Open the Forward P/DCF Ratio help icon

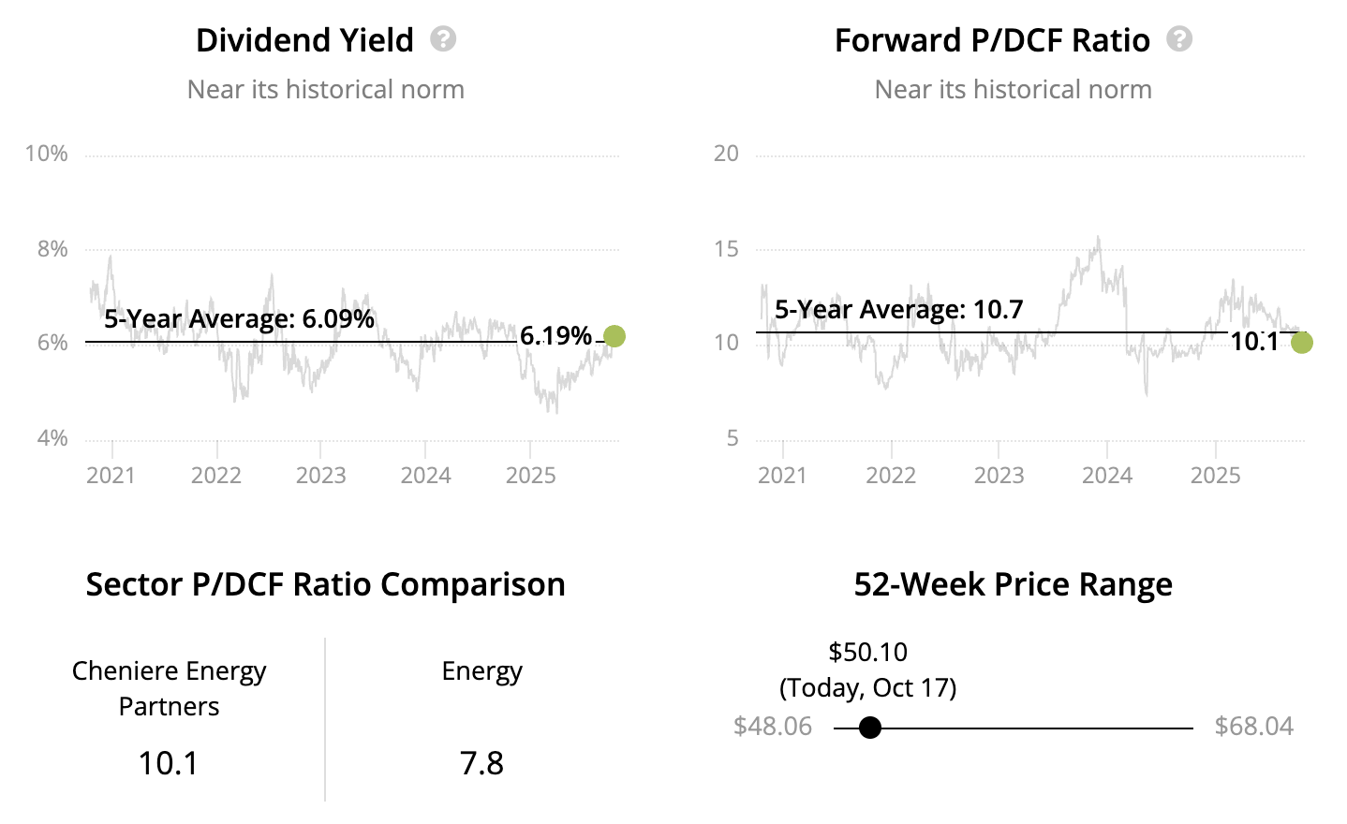pos(1179,39)
